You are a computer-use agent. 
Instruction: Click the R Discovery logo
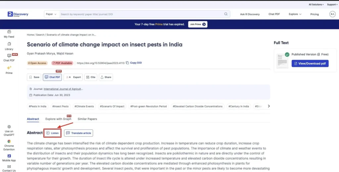tap(18, 14)
